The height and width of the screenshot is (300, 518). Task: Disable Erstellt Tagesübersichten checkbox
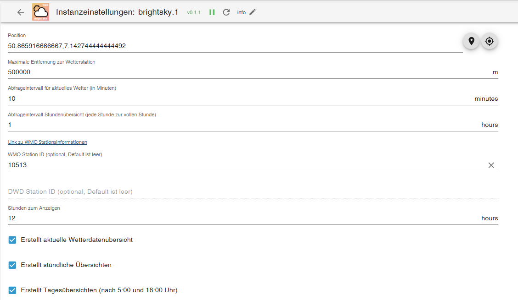(x=12, y=290)
